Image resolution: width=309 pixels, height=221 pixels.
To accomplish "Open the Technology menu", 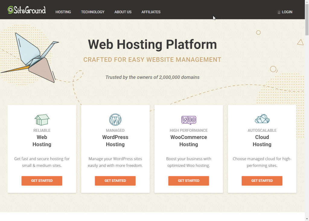I will click(x=93, y=12).
